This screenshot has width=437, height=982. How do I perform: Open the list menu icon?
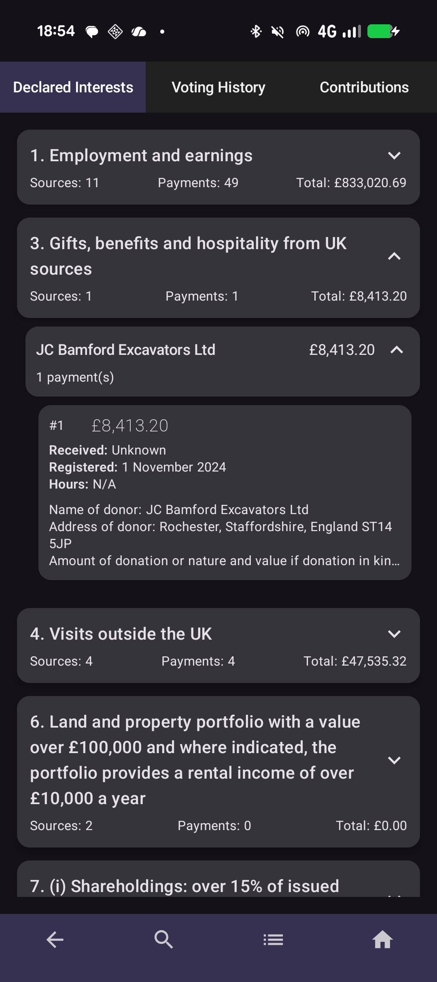[x=273, y=939]
